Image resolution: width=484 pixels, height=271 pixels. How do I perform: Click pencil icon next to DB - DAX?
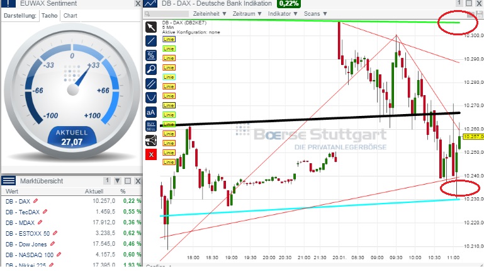click(x=35, y=201)
